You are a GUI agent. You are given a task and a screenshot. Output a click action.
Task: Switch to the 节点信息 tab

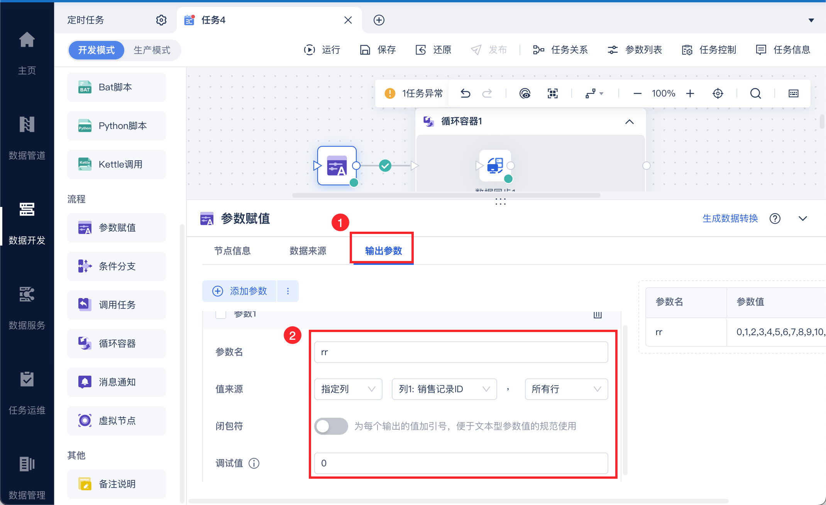tap(232, 251)
